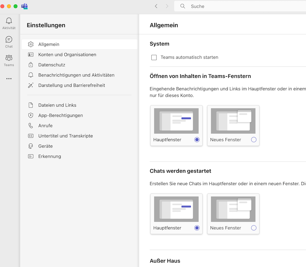Select Neues Fenster radio for chats
Image resolution: width=306 pixels, height=267 pixels.
[254, 228]
